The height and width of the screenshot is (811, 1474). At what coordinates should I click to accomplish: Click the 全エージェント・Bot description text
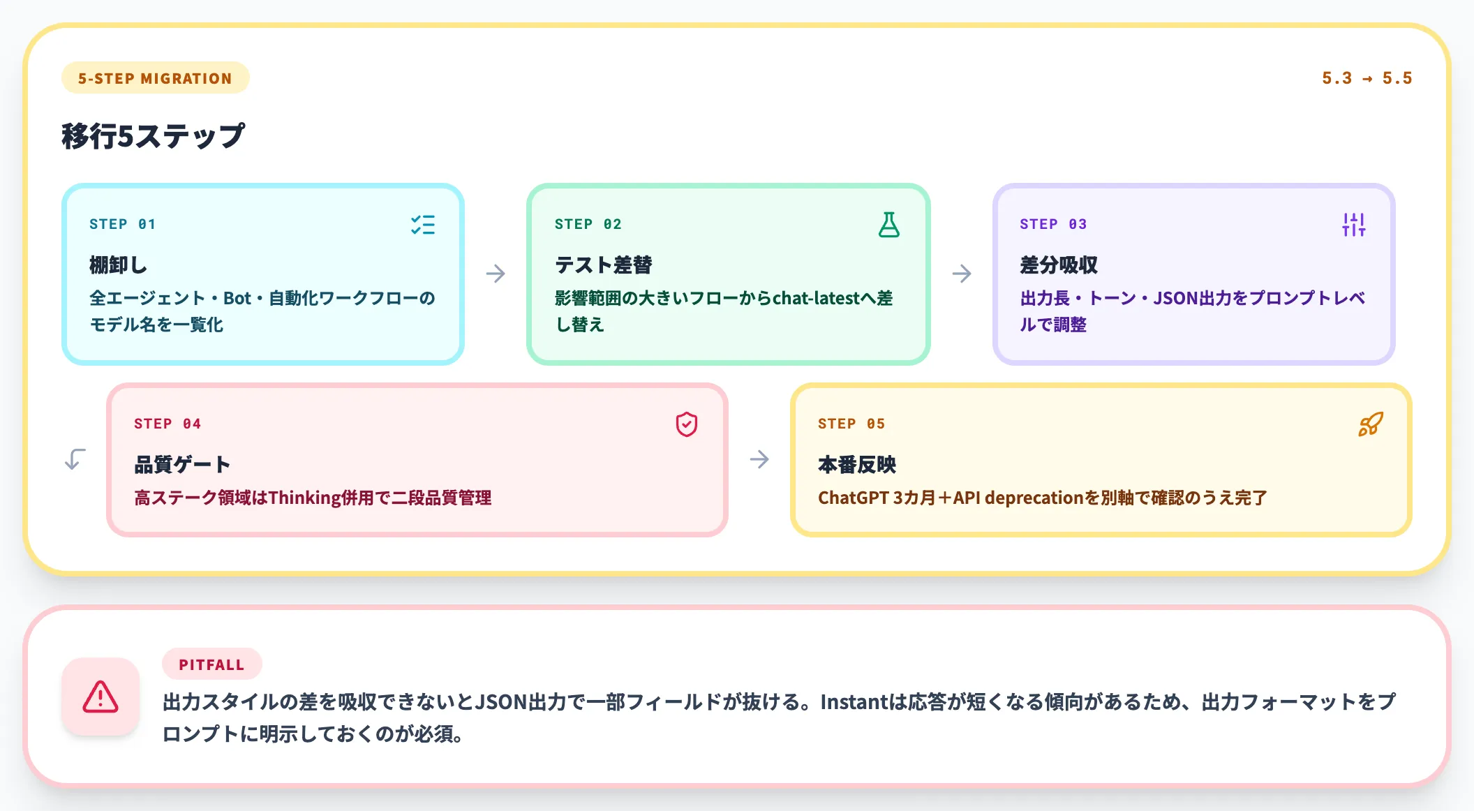[x=262, y=311]
